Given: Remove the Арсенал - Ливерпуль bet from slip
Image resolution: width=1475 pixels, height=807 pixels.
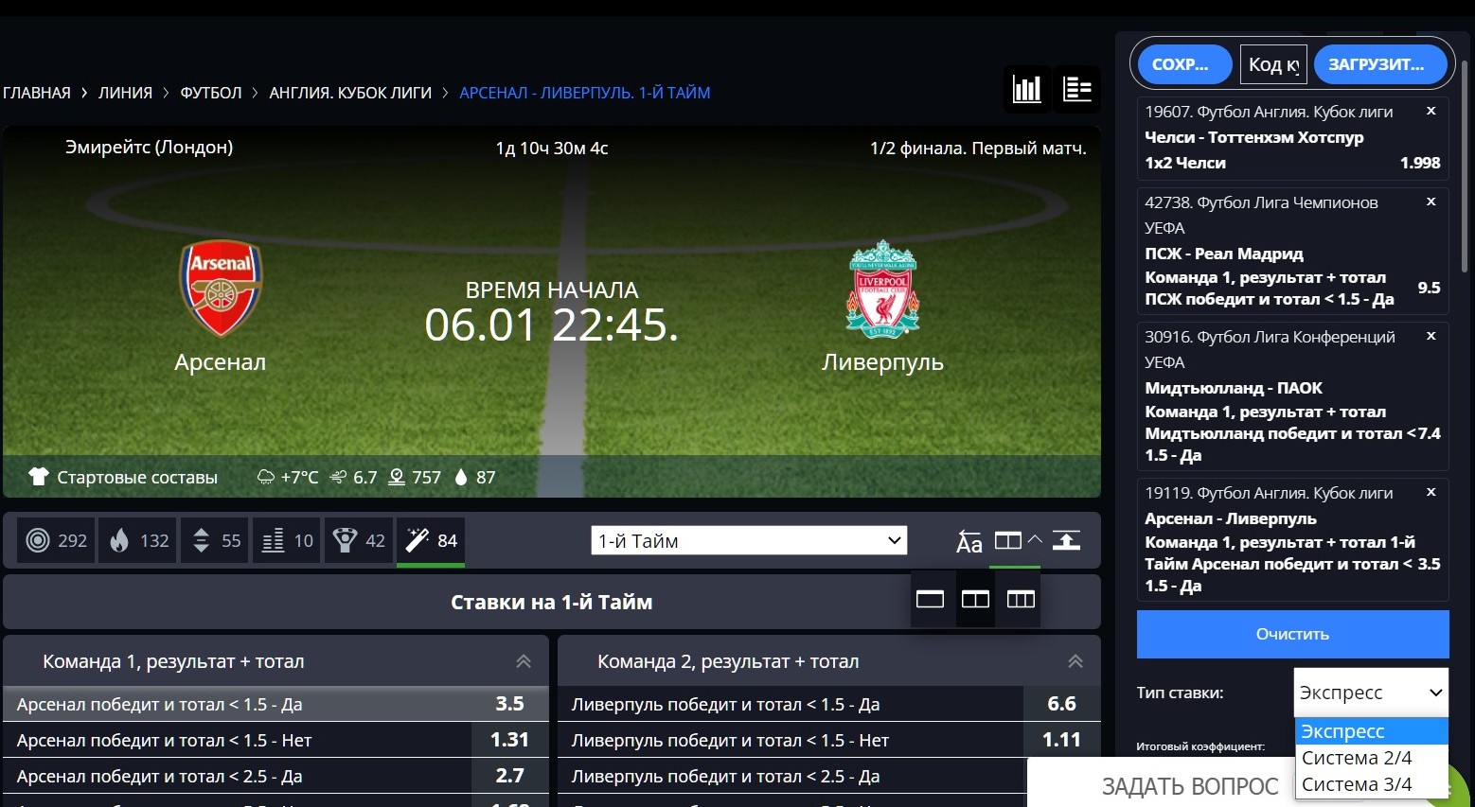Looking at the screenshot, I should (1431, 492).
